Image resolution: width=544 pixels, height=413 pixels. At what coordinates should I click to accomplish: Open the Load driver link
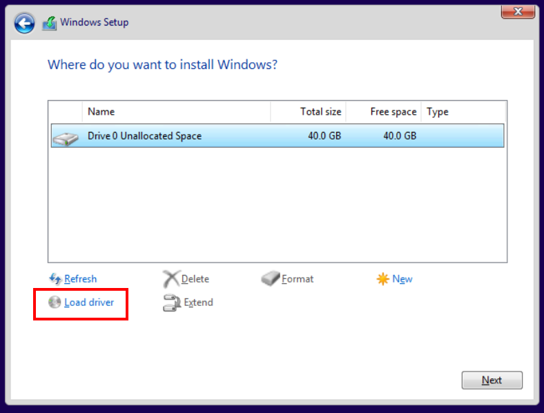(89, 302)
